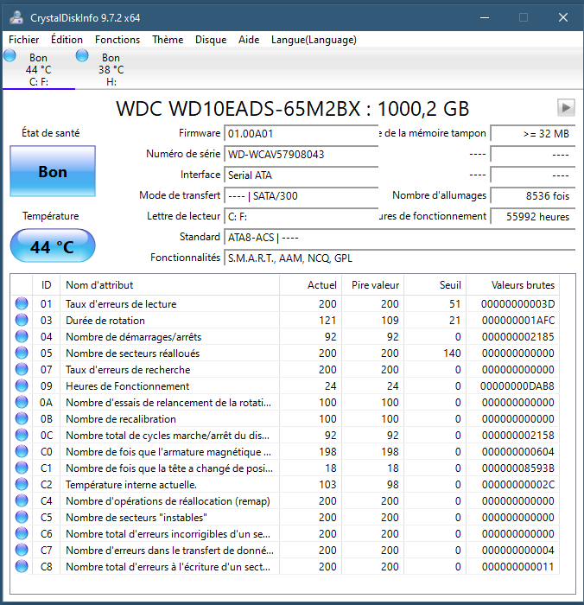
Task: Click the status orb for attribute C8
Action: tap(22, 566)
